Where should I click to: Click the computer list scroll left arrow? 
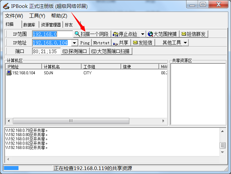[x=9, y=121]
